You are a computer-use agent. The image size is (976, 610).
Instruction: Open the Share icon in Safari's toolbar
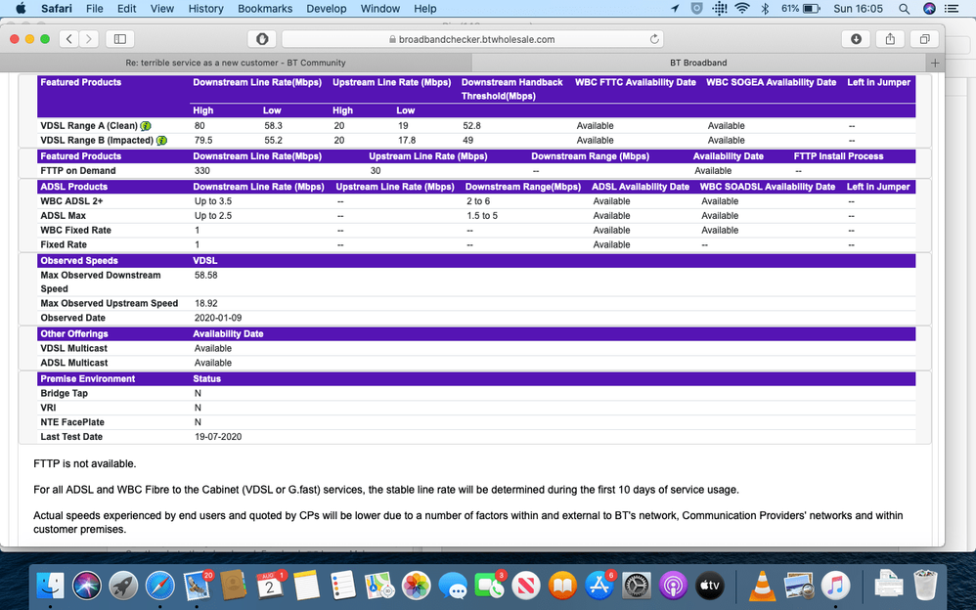pyautogui.click(x=890, y=38)
